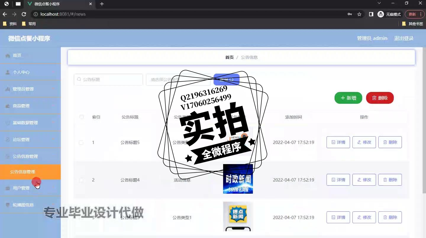Click 删除 for 公告标题5 row

click(x=390, y=142)
